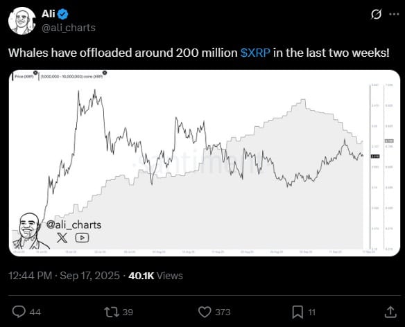Click the repost arrows icon
405x327 pixels.
[x=112, y=312]
